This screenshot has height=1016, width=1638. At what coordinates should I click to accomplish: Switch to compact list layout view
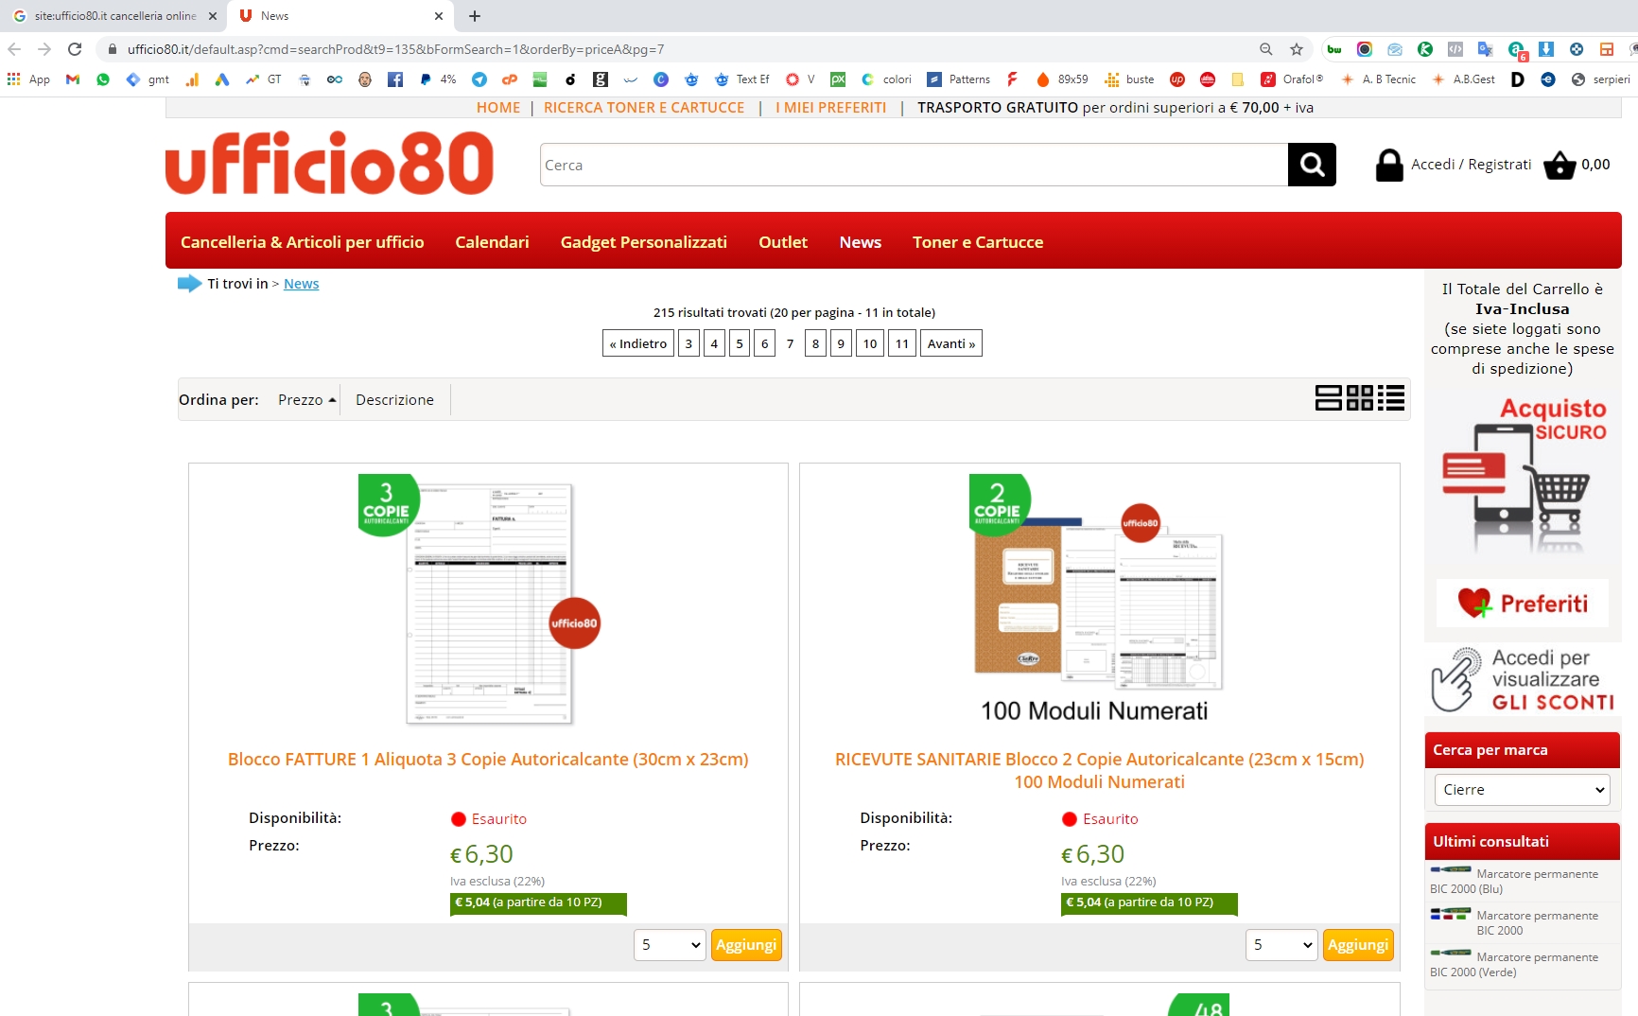tap(1391, 398)
